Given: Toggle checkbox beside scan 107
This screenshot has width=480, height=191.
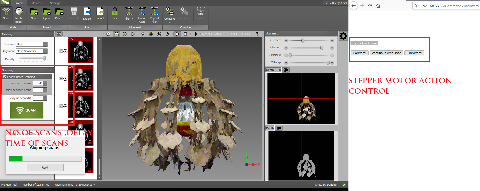Looking at the screenshot, I should point(61,106).
